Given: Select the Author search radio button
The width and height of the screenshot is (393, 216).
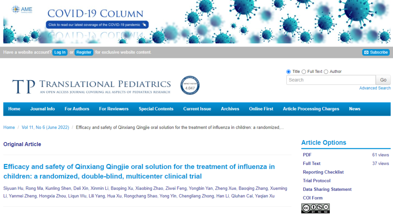Looking at the screenshot, I should pos(326,72).
